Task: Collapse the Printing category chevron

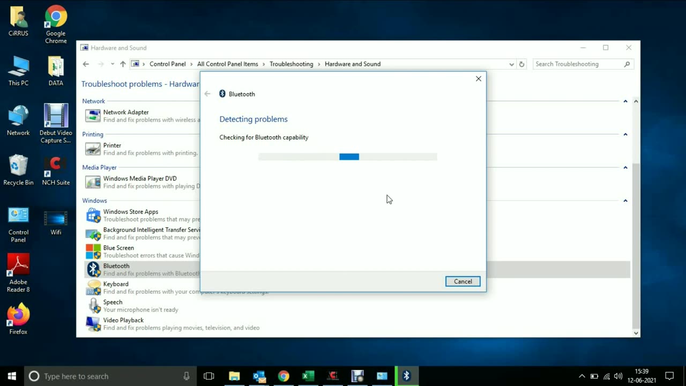Action: coord(625,134)
